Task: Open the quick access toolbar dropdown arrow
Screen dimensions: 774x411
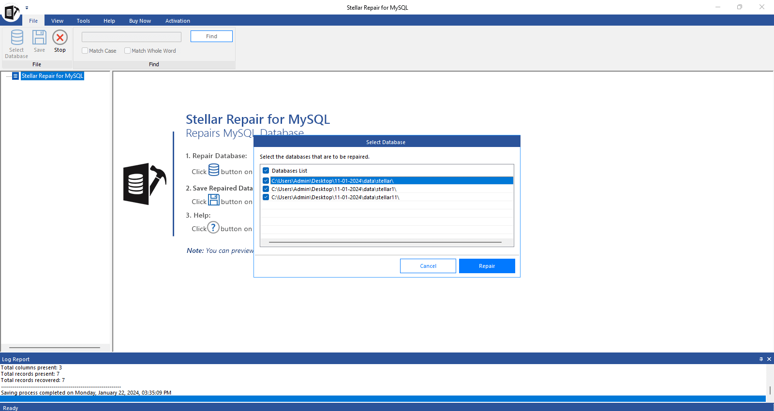Action: pyautogui.click(x=27, y=8)
